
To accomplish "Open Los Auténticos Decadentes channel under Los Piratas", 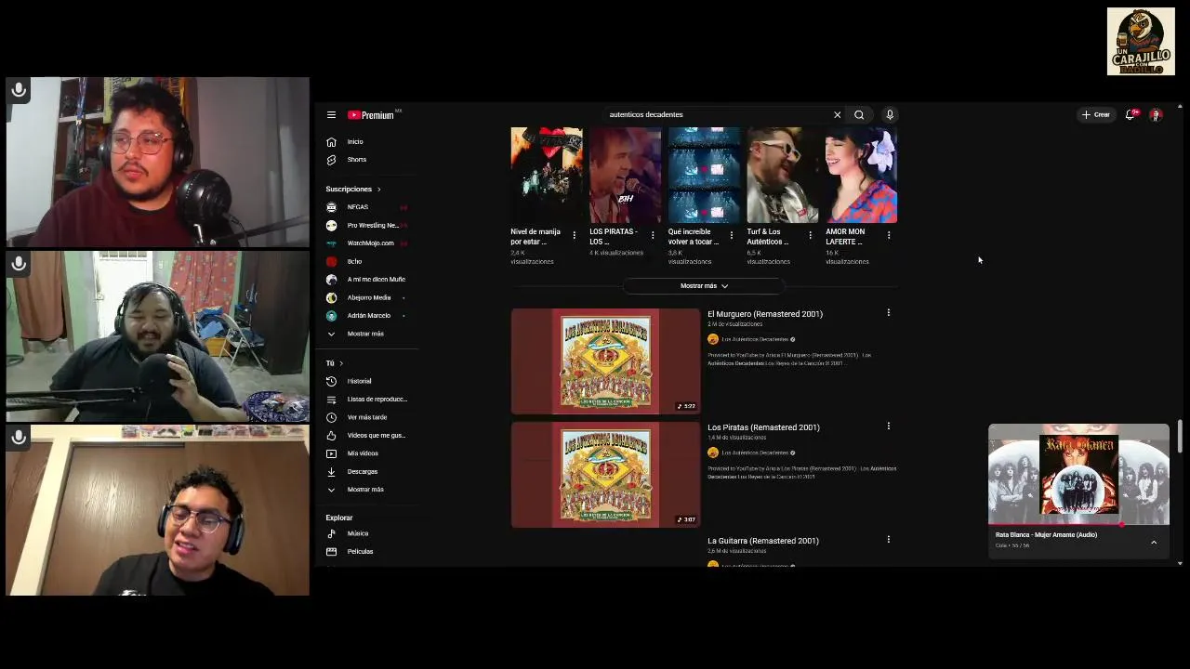I will [755, 453].
